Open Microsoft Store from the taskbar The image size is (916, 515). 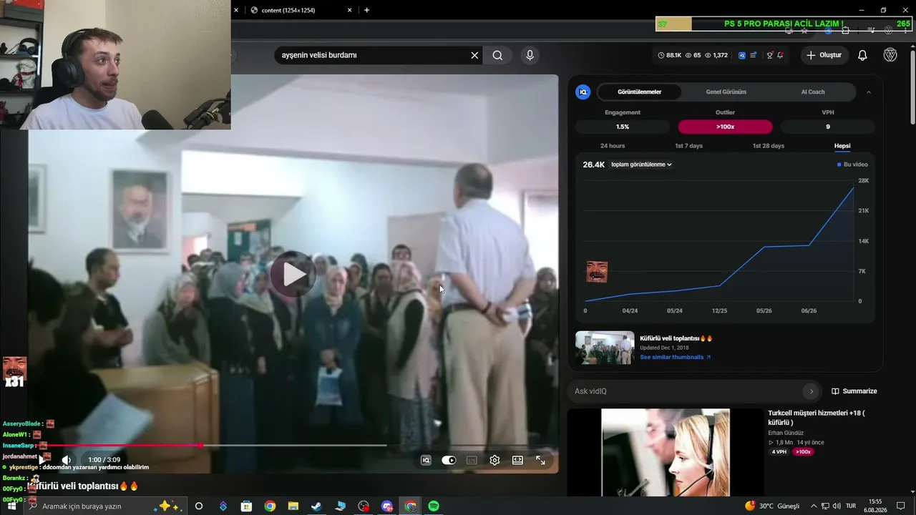pos(246,506)
